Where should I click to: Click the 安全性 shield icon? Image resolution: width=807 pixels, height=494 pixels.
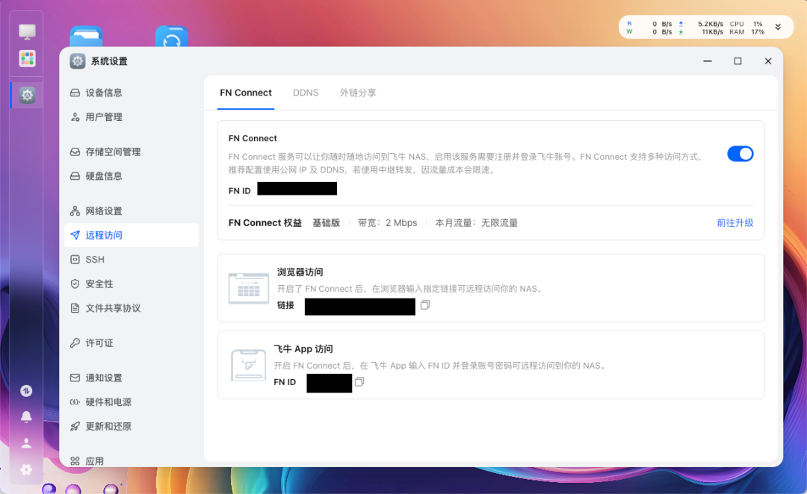tap(75, 284)
